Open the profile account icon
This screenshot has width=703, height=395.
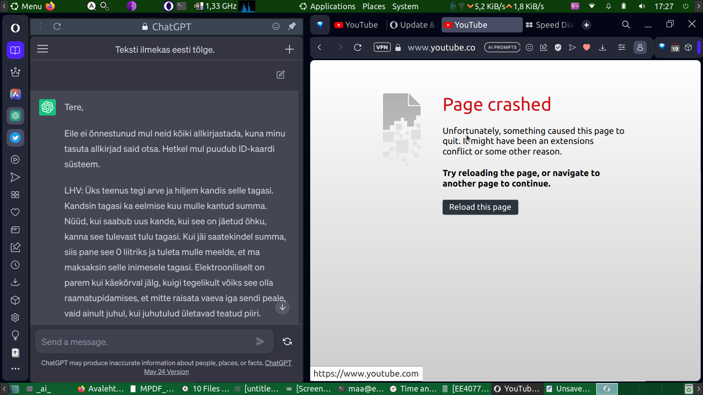coord(640,47)
